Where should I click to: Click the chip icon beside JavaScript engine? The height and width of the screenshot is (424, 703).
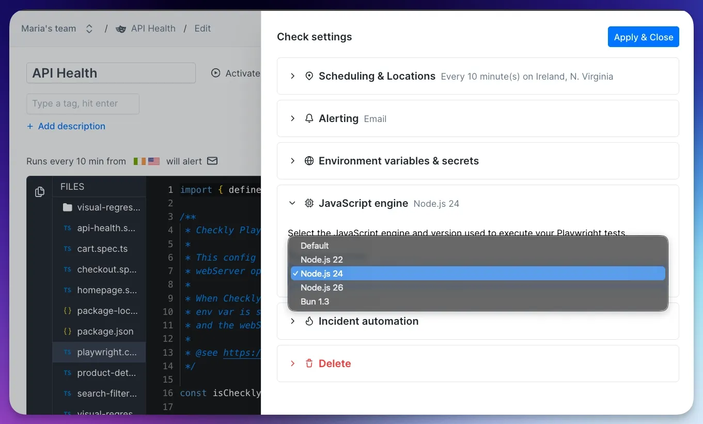tap(309, 203)
